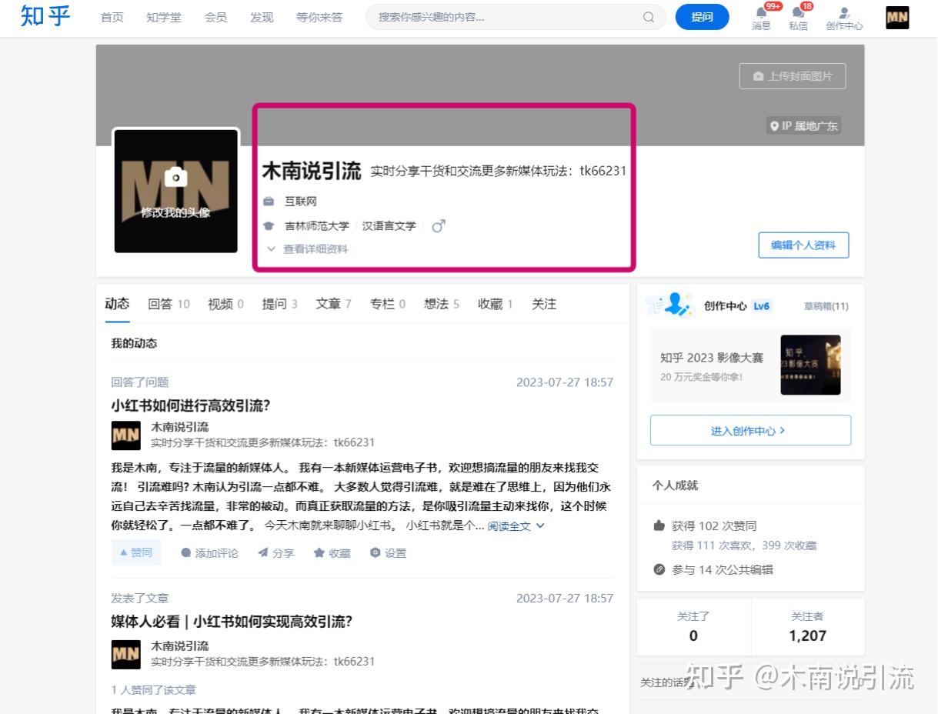Click the education cap icon beside 吉林师范大学
938x714 pixels.
click(x=269, y=226)
